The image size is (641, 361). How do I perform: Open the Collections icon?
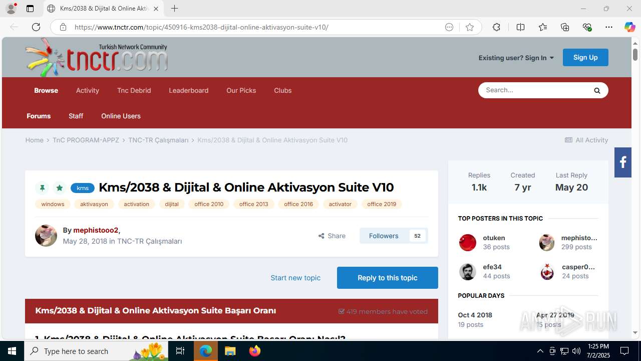pos(565,27)
